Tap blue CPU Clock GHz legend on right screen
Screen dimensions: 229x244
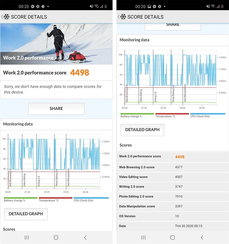tap(208, 115)
